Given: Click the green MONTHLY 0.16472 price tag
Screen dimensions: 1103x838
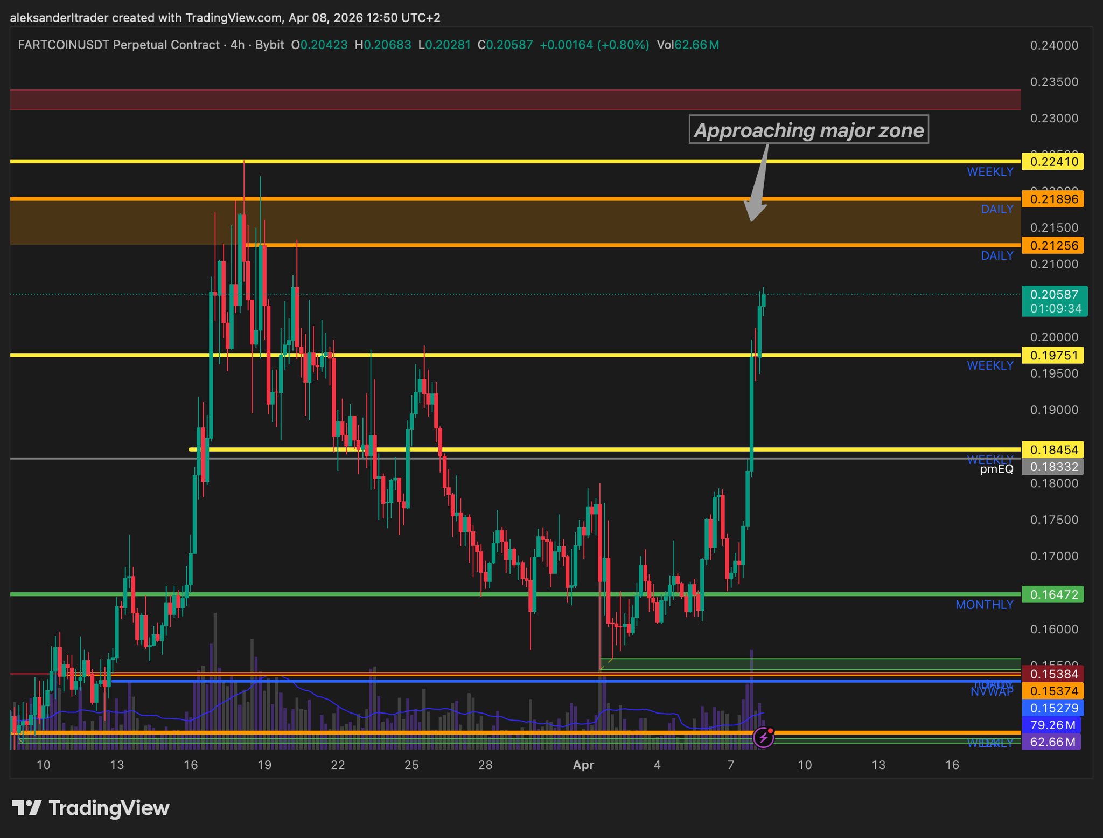Looking at the screenshot, I should coord(1053,595).
